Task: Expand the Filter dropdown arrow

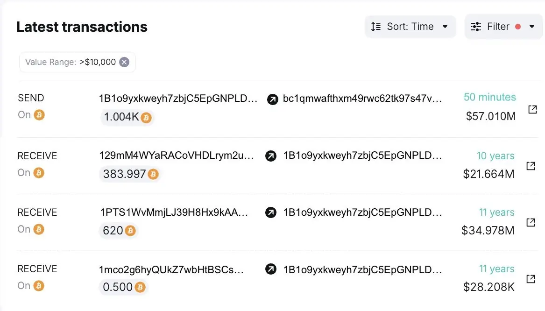Action: tap(532, 27)
